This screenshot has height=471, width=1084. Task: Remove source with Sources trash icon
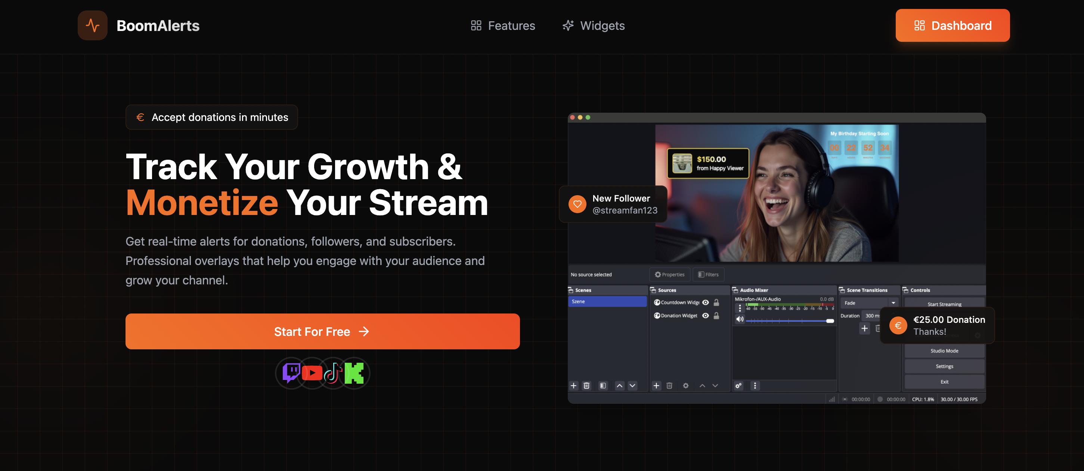(669, 386)
